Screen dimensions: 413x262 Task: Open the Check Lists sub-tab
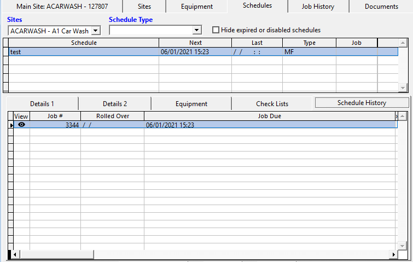[x=272, y=103]
